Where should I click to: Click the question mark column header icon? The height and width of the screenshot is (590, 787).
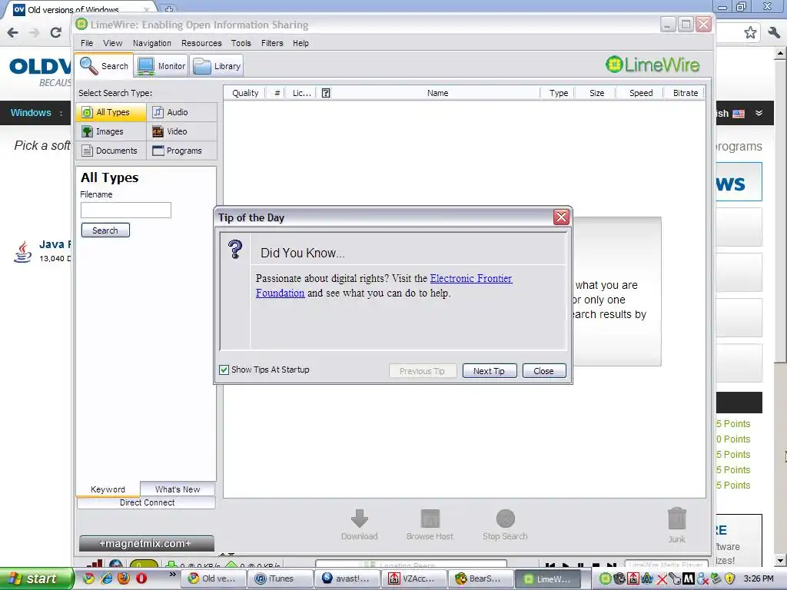click(326, 93)
